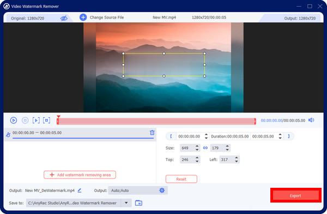The width and height of the screenshot is (327, 214).
Task: Expand the Save to path dropdown
Action: (126, 203)
